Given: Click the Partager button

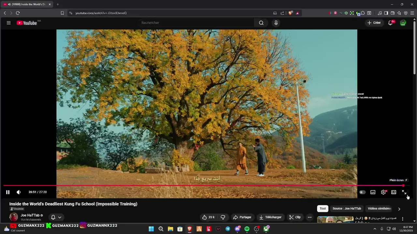Looking at the screenshot, I should click(x=242, y=217).
